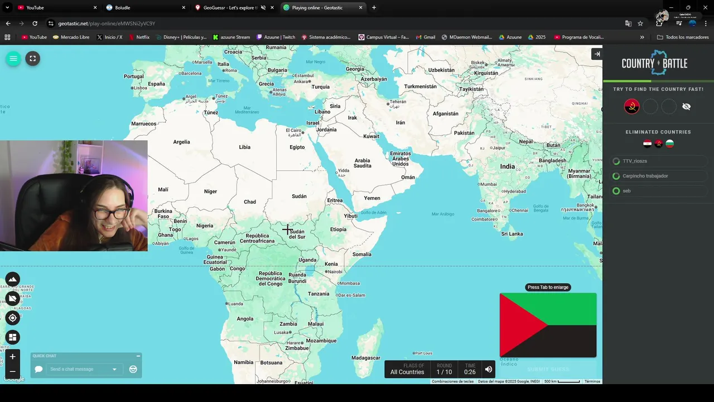Viewport: 714px width, 402px height.
Task: Click the Round 1 / 10 counter
Action: tap(445, 369)
